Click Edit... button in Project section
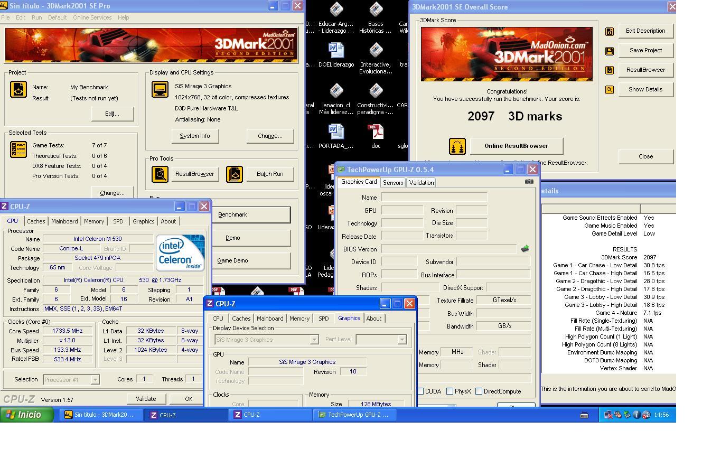The height and width of the screenshot is (468, 721). click(113, 114)
